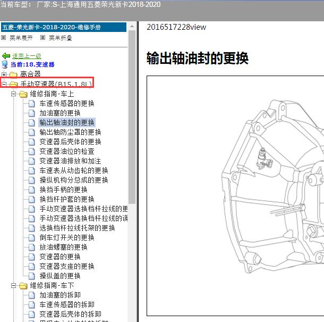Click the 菜单展开 expand-all icon
Image resolution: width=324 pixels, height=322 pixels.
tap(4, 38)
